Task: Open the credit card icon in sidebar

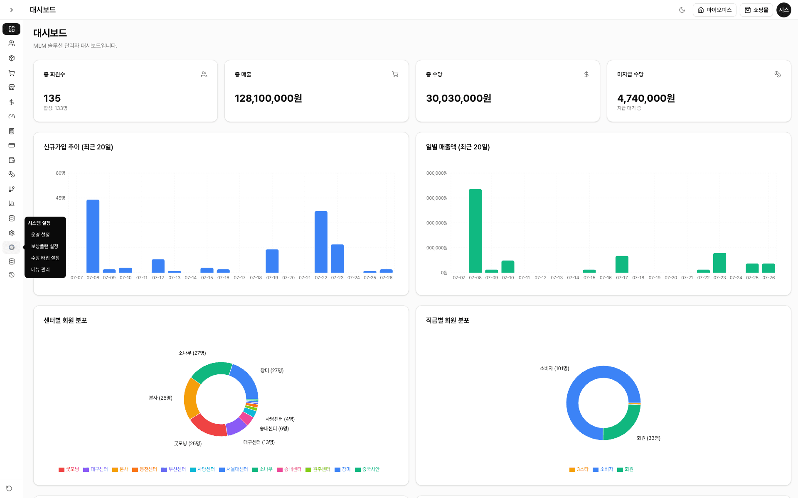Action: 12,145
